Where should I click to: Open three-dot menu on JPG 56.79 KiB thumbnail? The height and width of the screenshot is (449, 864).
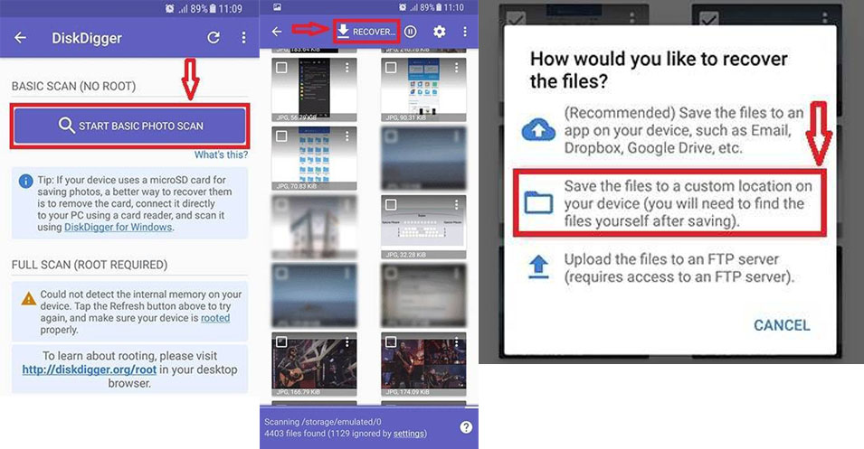point(347,68)
